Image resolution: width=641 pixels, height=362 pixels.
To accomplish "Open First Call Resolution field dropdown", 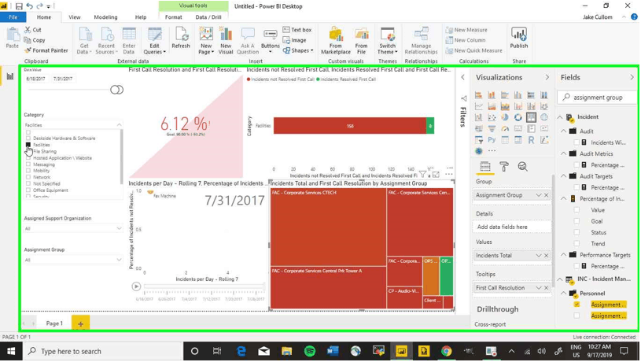I will 539,287.
